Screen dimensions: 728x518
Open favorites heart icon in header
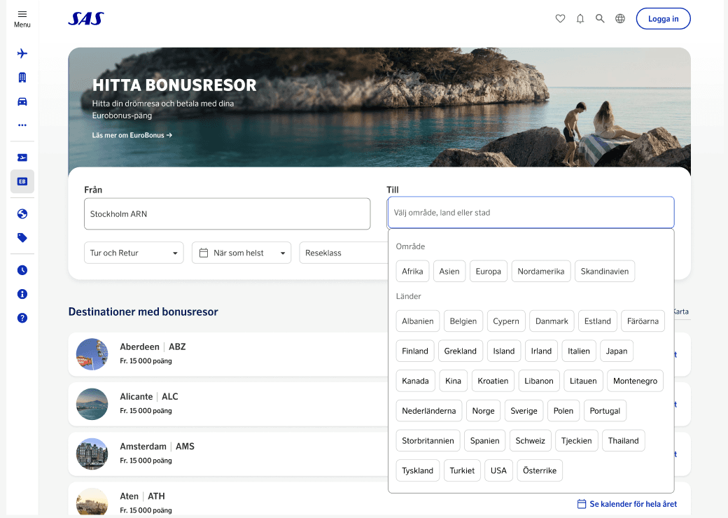point(561,19)
